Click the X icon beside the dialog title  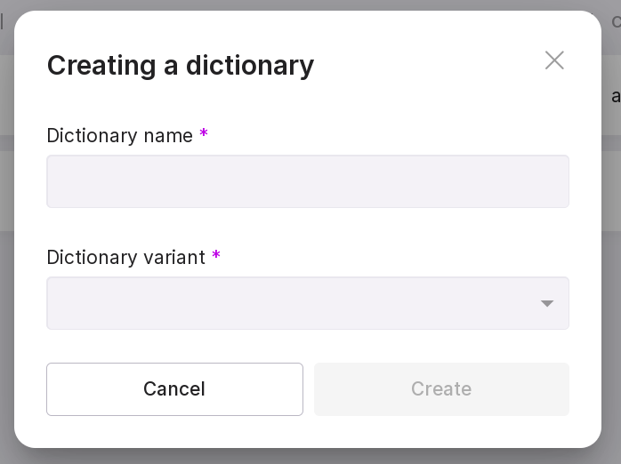[554, 60]
